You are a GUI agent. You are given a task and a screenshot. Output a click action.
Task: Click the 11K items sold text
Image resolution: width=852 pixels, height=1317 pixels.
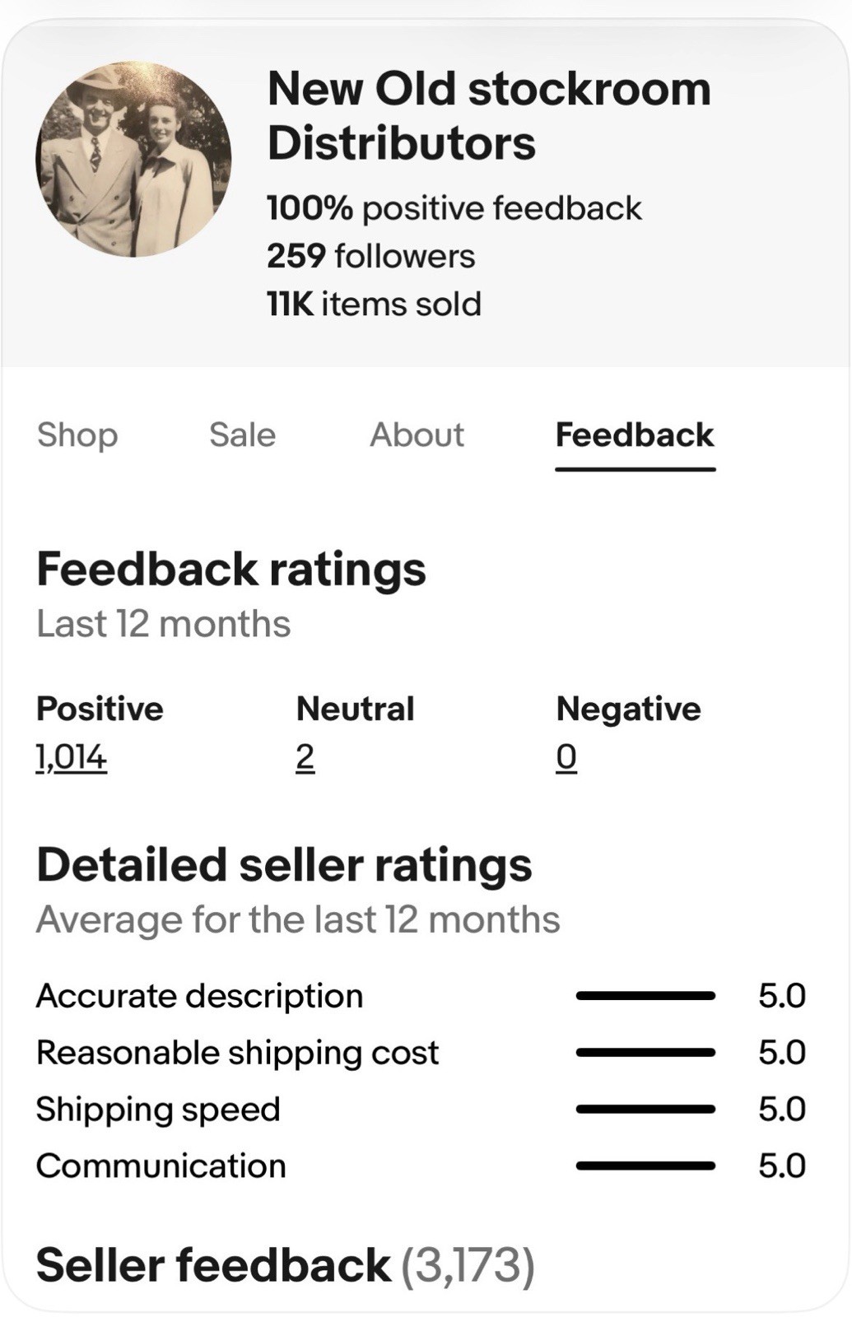(375, 304)
